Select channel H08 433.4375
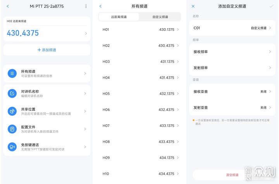 [x=139, y=142]
